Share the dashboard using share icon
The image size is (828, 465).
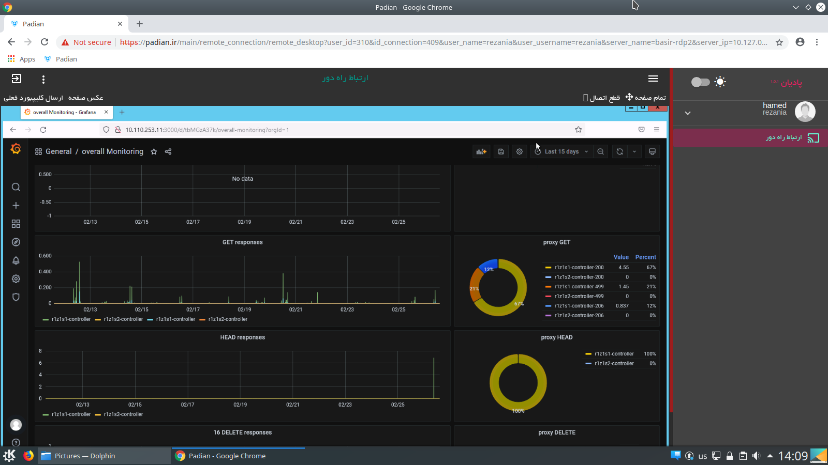coord(168,151)
